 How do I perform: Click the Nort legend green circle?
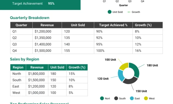pyautogui.click(x=102, y=98)
